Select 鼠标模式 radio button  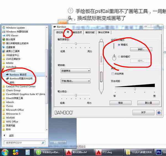(119, 57)
